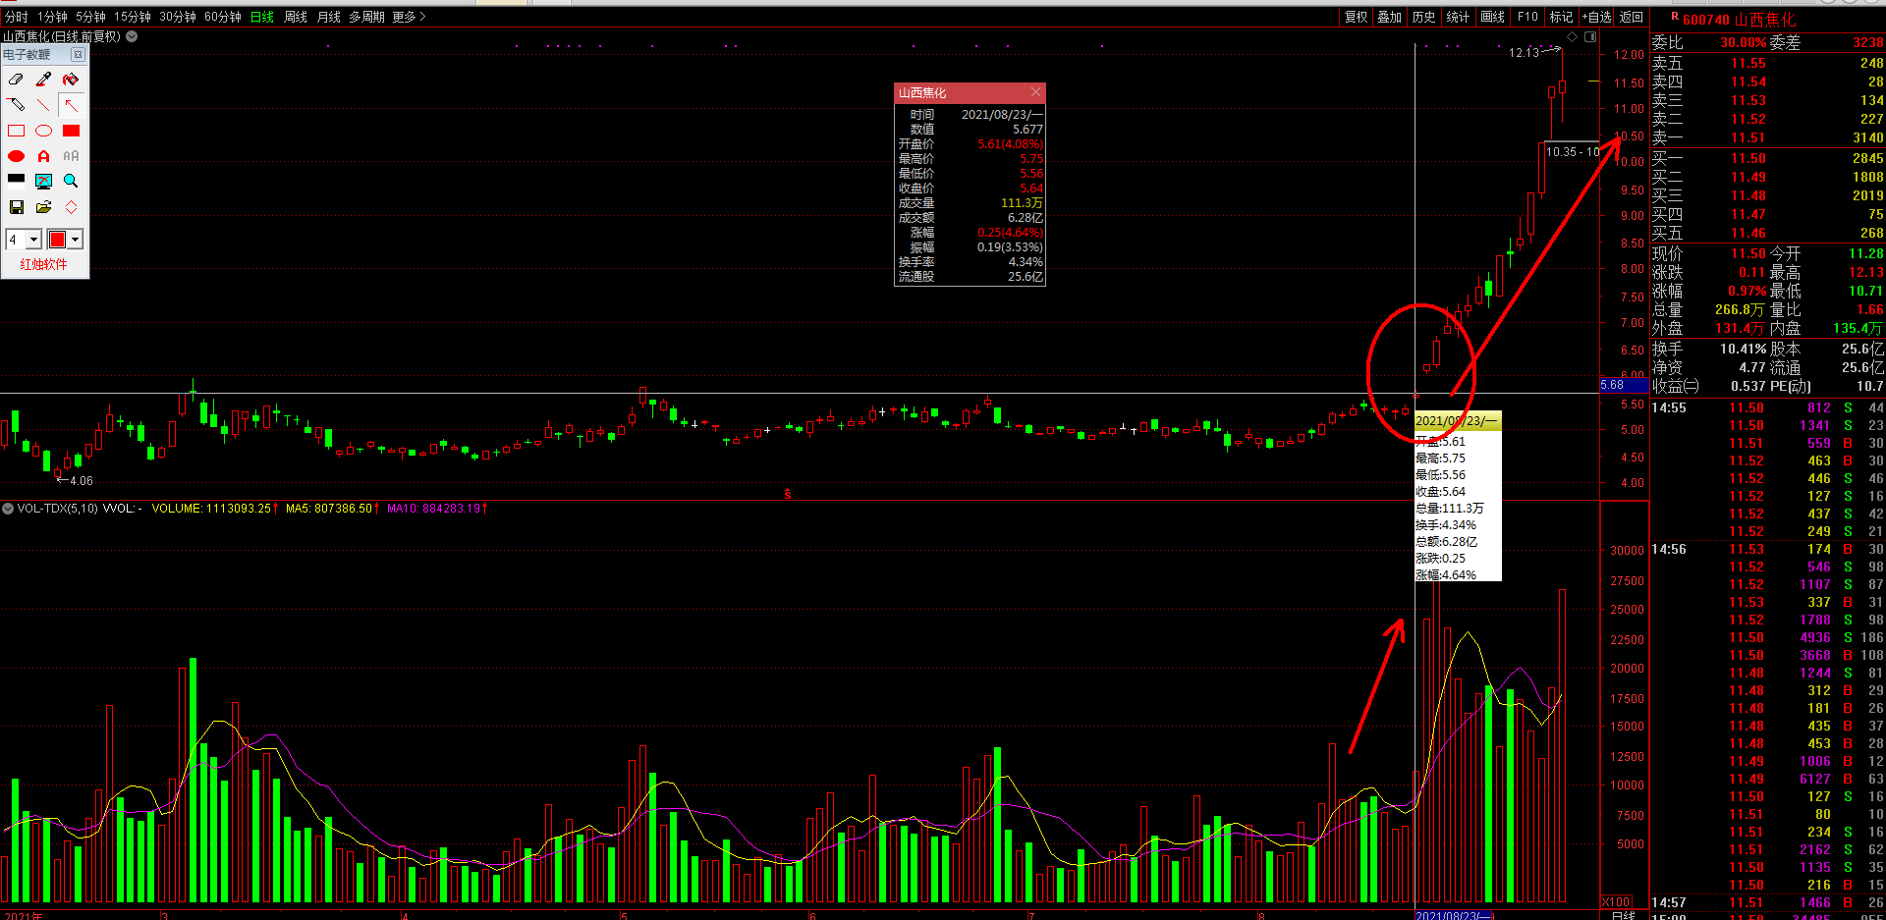1886x920 pixels.
Task: Open the line width dropdown showing 4
Action: tap(33, 240)
